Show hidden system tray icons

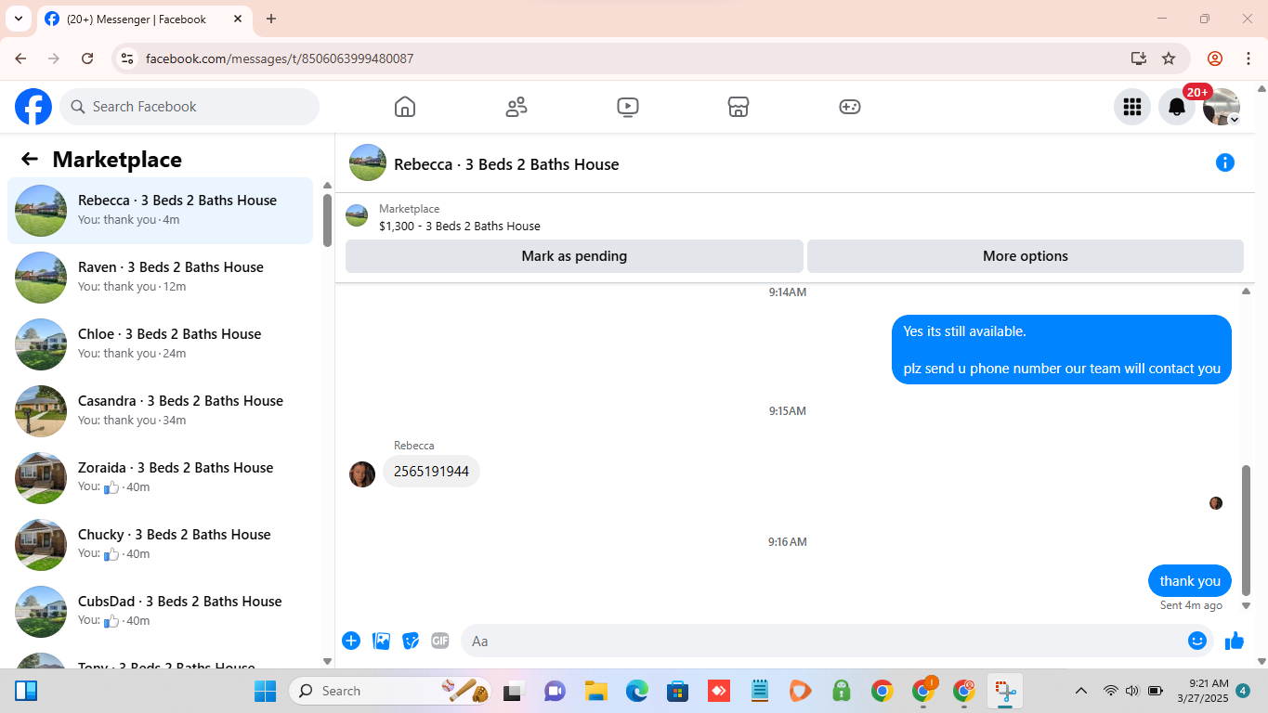(1081, 691)
